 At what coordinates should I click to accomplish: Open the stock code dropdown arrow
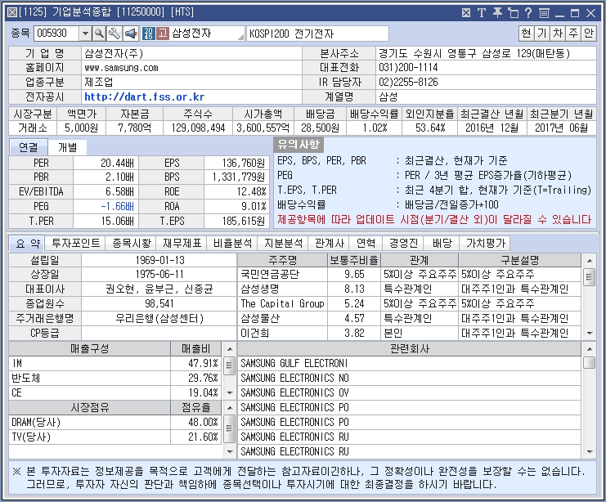coord(85,34)
